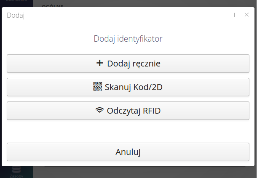Click the Dodaj identyfikator heading

coord(128,39)
